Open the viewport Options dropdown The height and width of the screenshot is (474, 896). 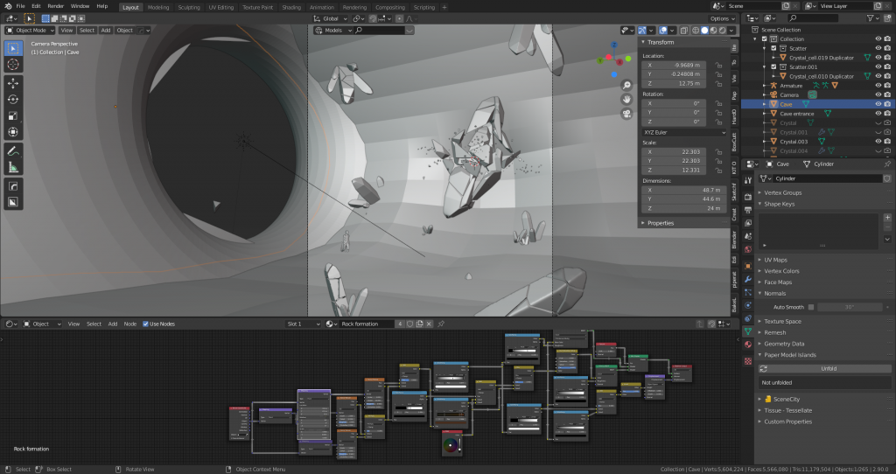(x=722, y=18)
